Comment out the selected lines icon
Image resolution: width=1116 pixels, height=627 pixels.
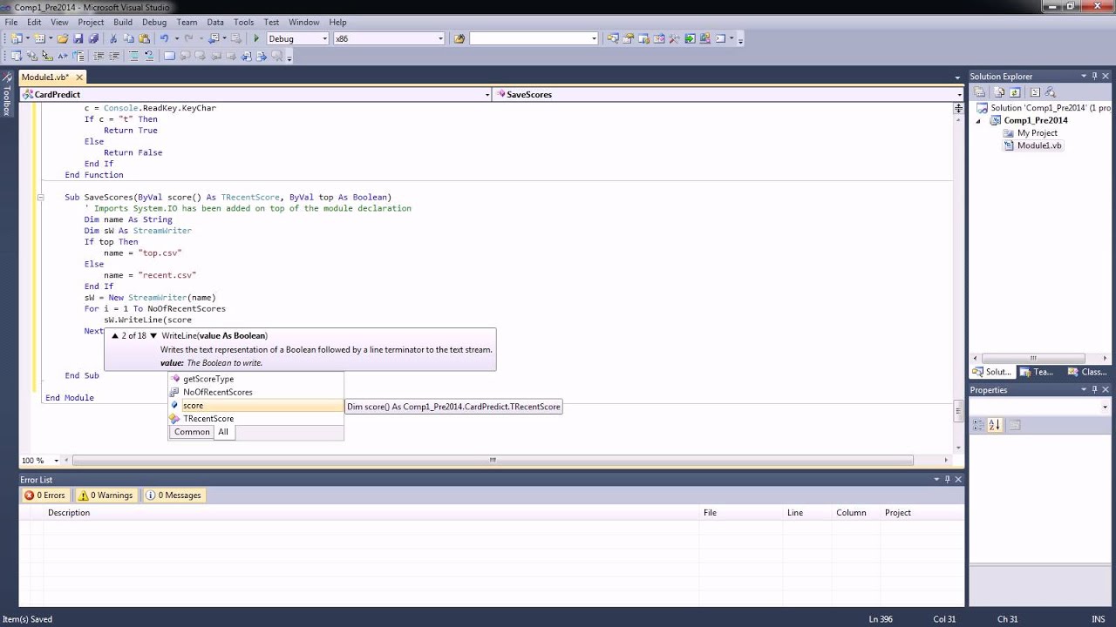point(133,56)
